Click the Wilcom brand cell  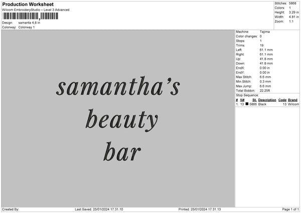293,104
